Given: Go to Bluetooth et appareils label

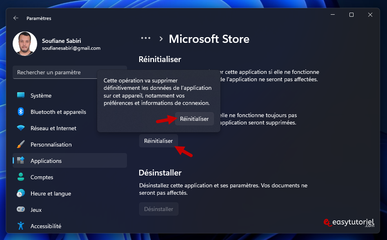Looking at the screenshot, I should [x=58, y=112].
